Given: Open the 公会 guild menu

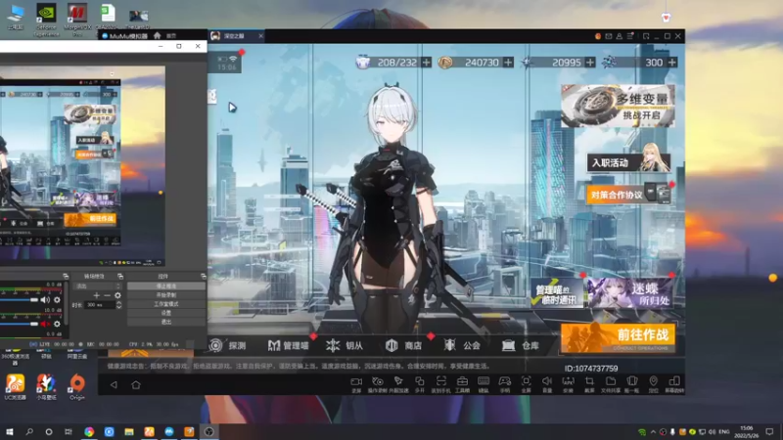Looking at the screenshot, I should [x=462, y=345].
